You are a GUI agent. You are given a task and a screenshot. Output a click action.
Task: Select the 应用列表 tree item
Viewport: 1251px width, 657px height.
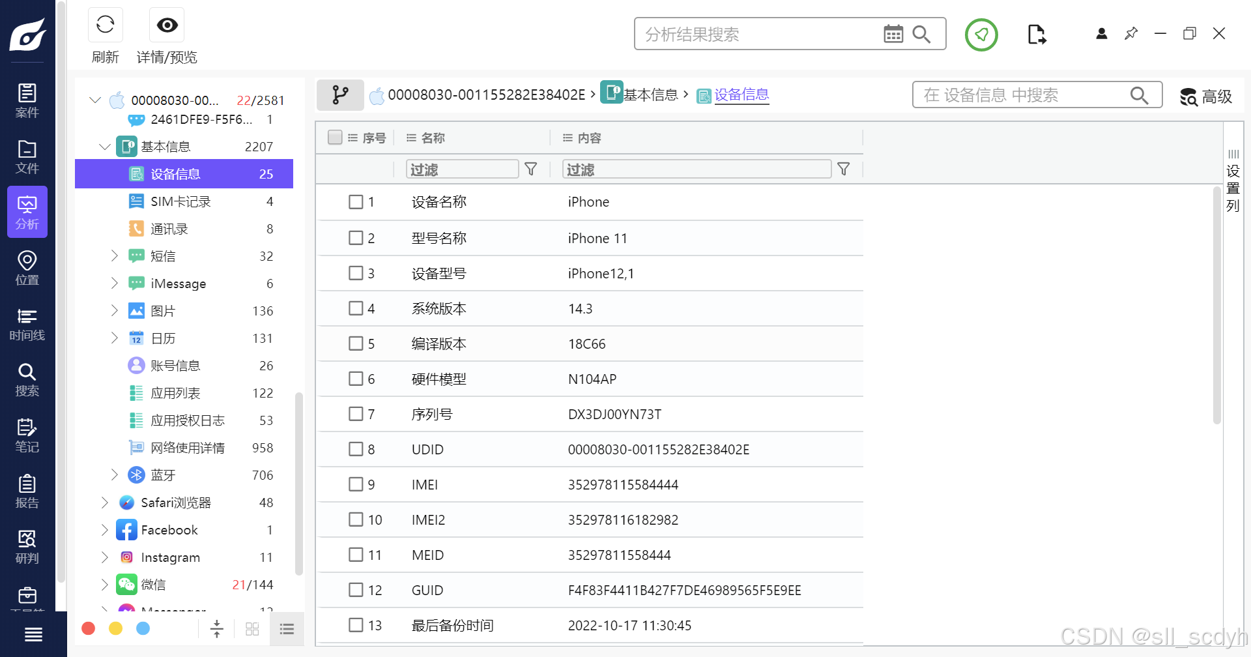(x=184, y=393)
